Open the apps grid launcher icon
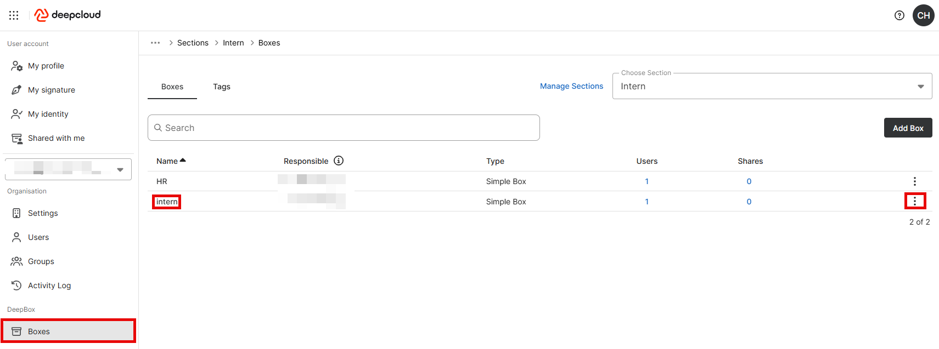939x349 pixels. pos(14,15)
